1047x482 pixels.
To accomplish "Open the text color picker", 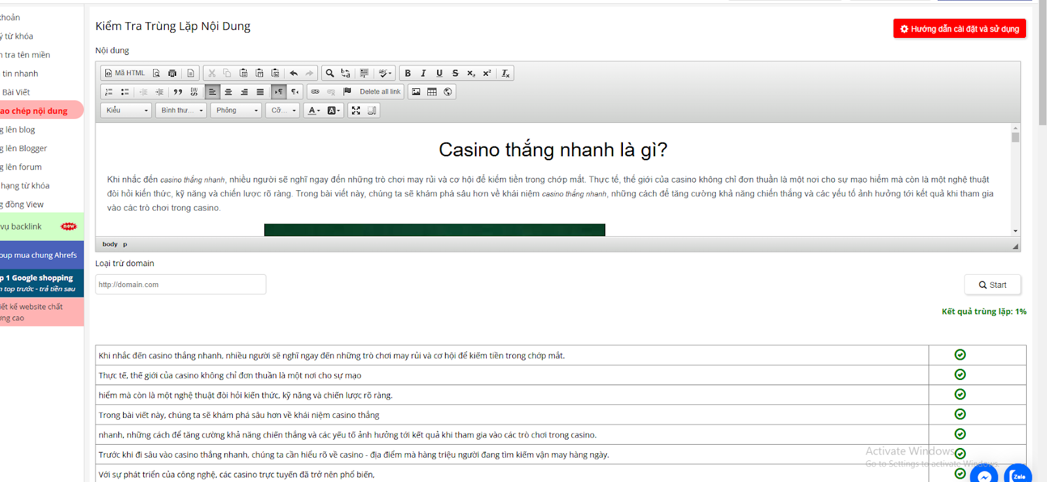I will click(314, 111).
